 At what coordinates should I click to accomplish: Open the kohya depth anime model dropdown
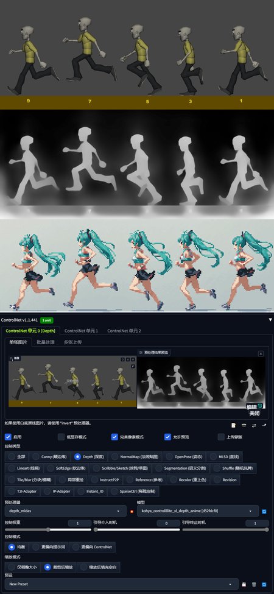197,511
